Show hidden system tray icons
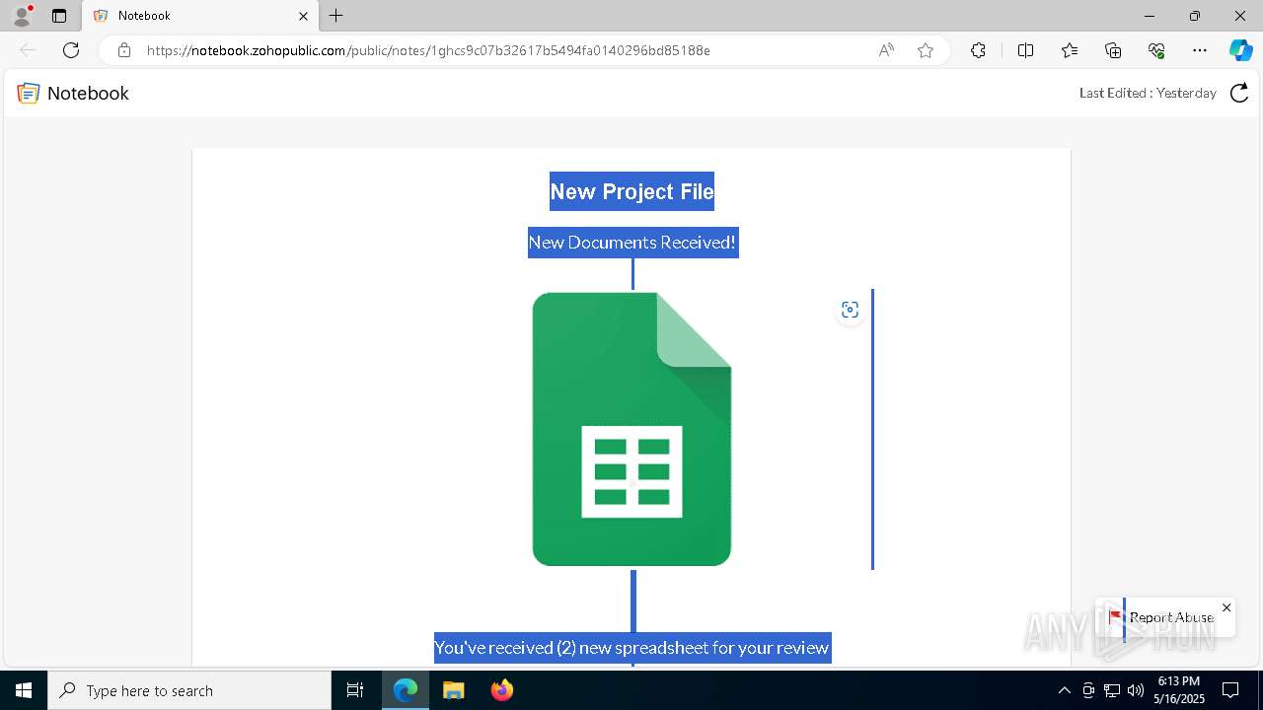The image size is (1263, 710). pyautogui.click(x=1064, y=690)
